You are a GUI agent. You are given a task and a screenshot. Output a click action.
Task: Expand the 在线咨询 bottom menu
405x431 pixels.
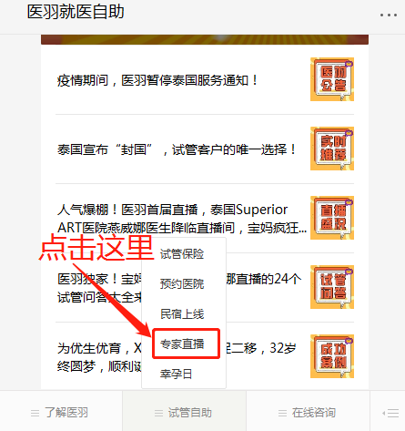[x=308, y=413]
